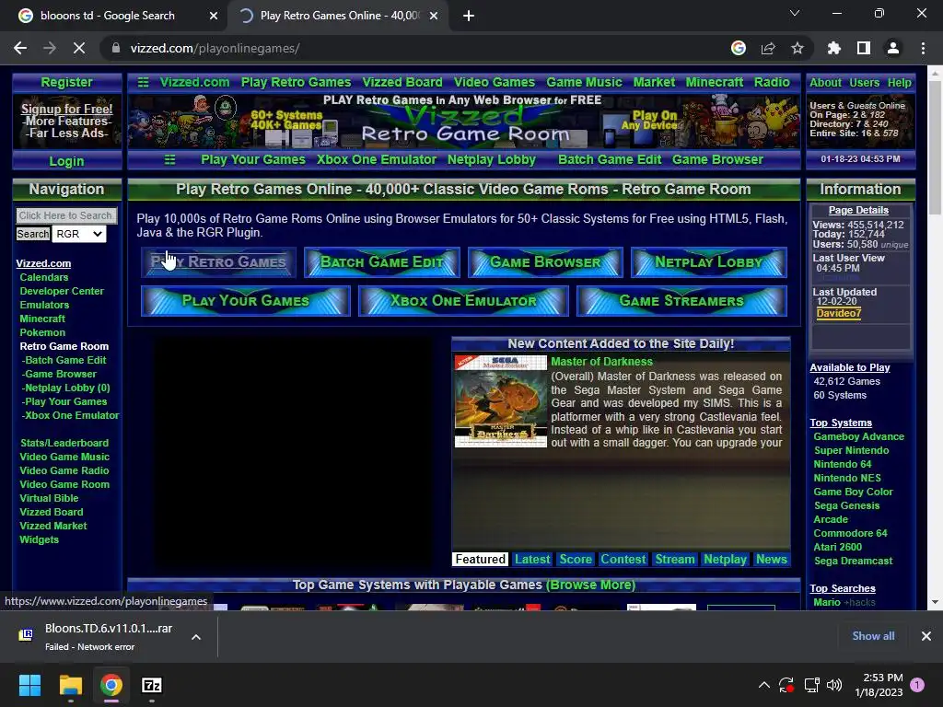943x707 pixels.
Task: Open File Explorer from the taskbar
Action: coord(70,685)
